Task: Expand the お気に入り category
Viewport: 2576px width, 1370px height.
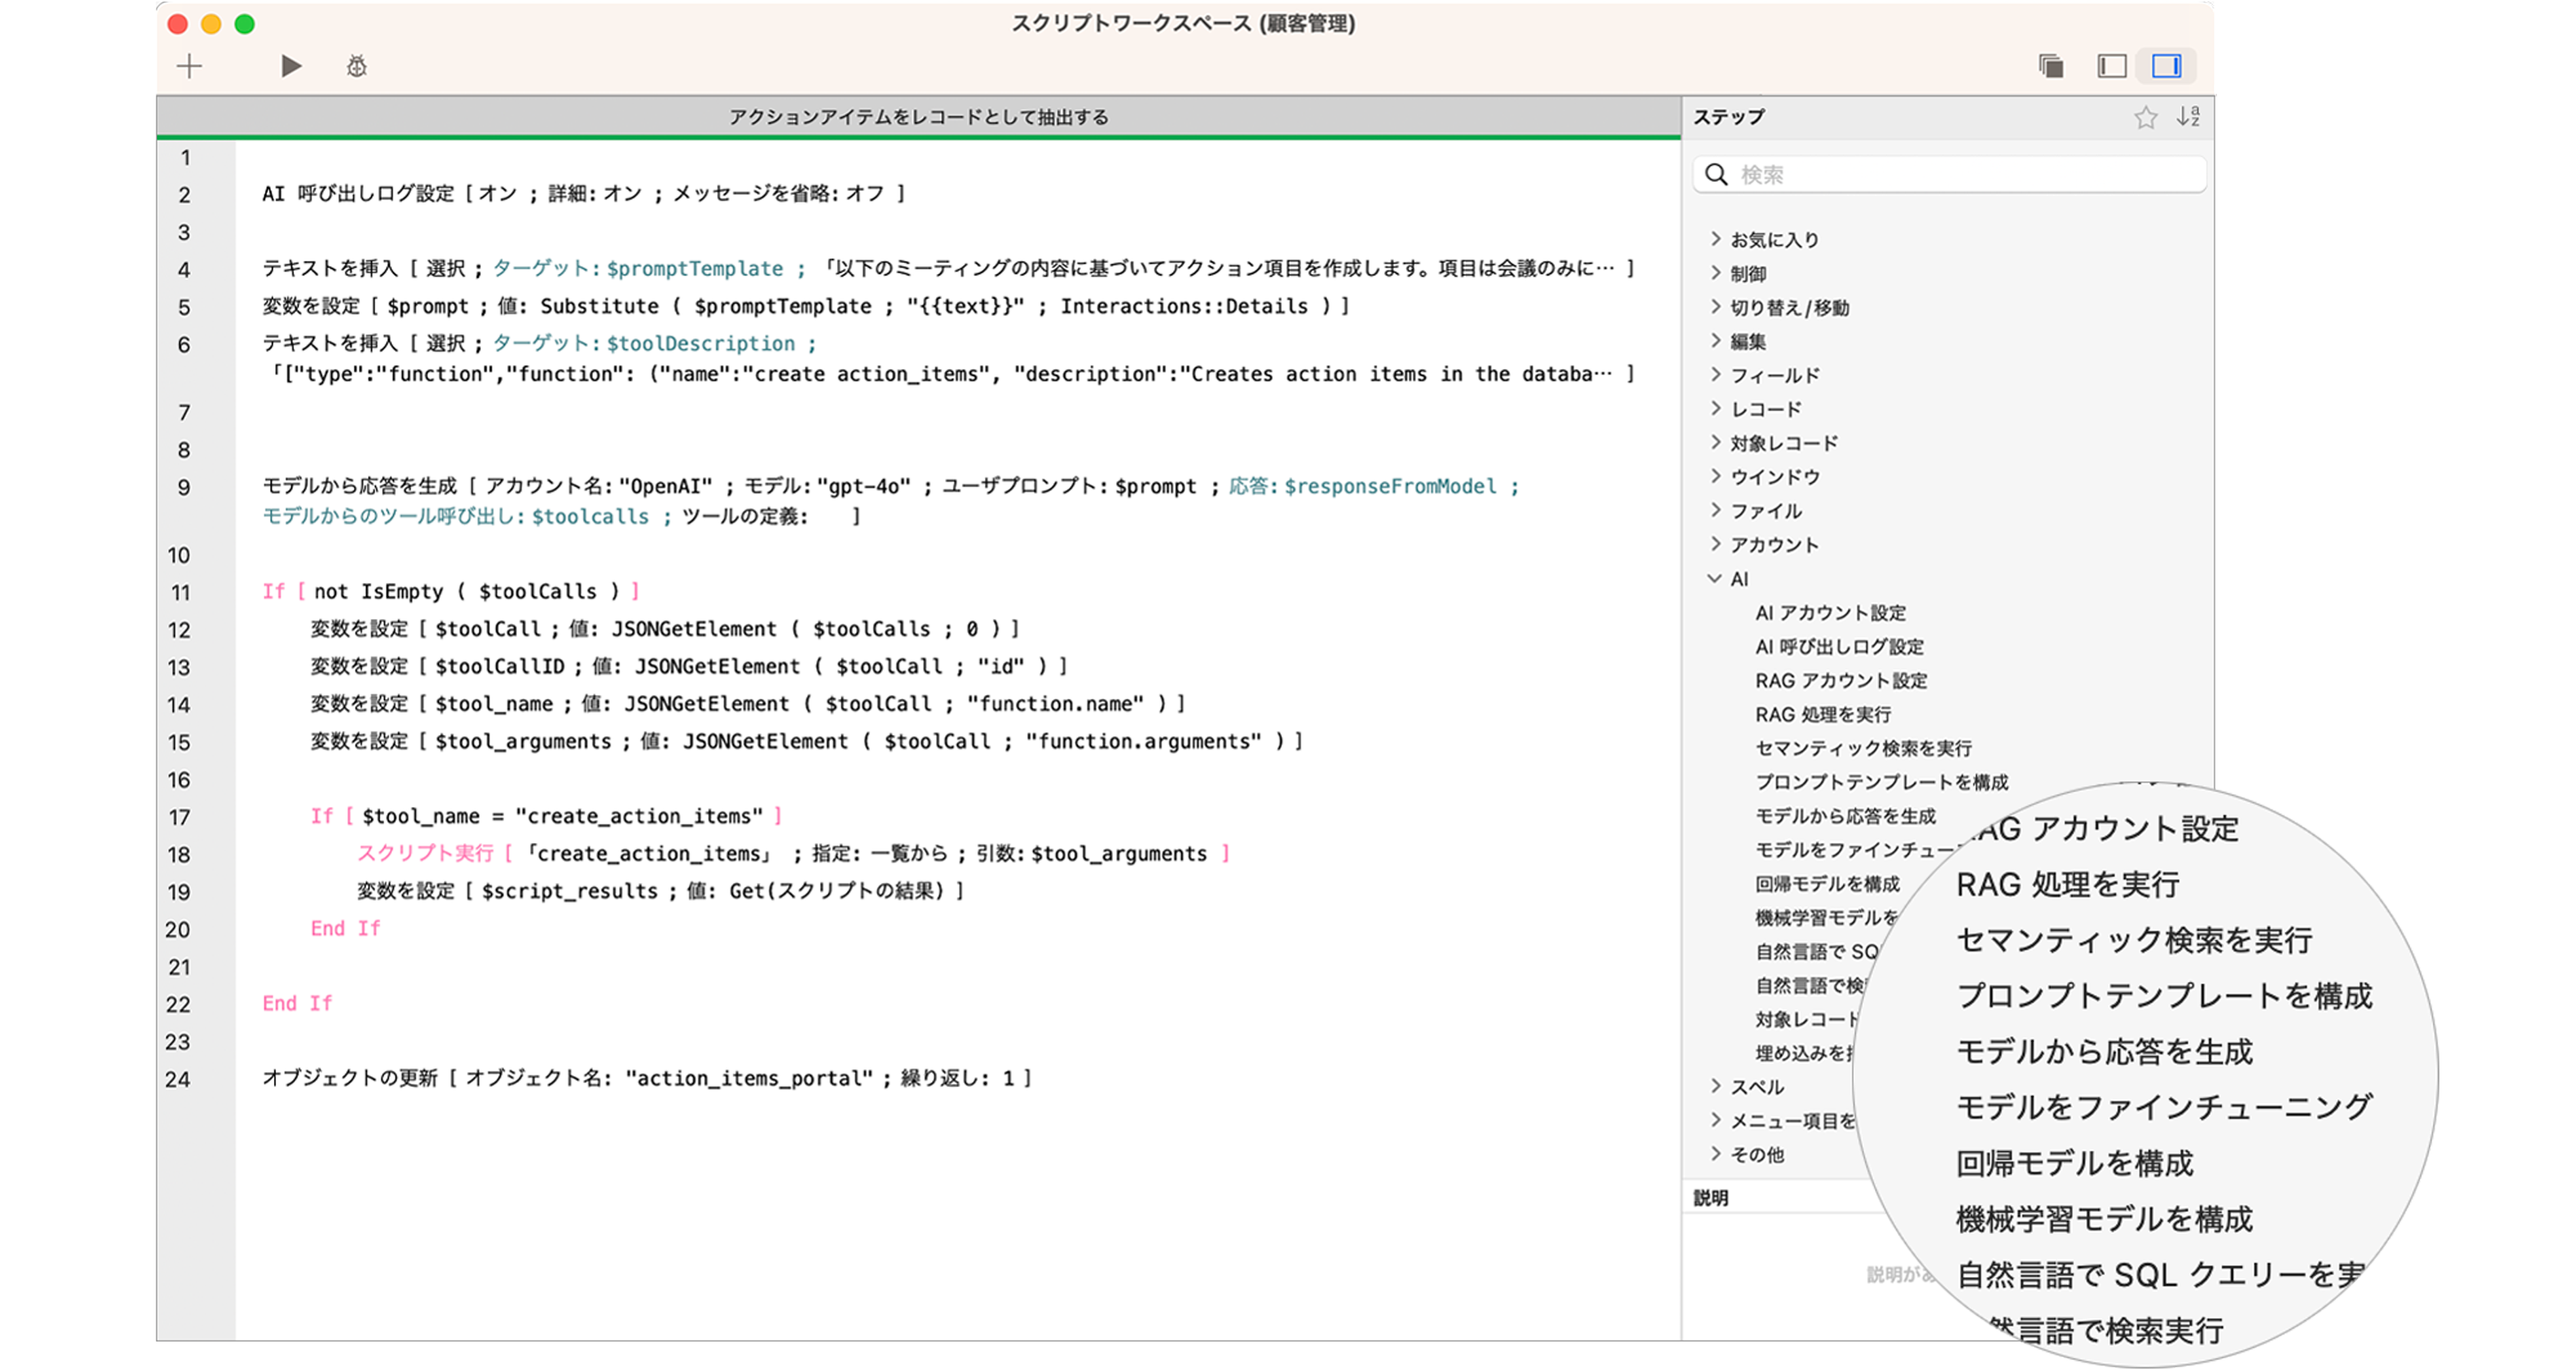Action: click(x=1716, y=239)
